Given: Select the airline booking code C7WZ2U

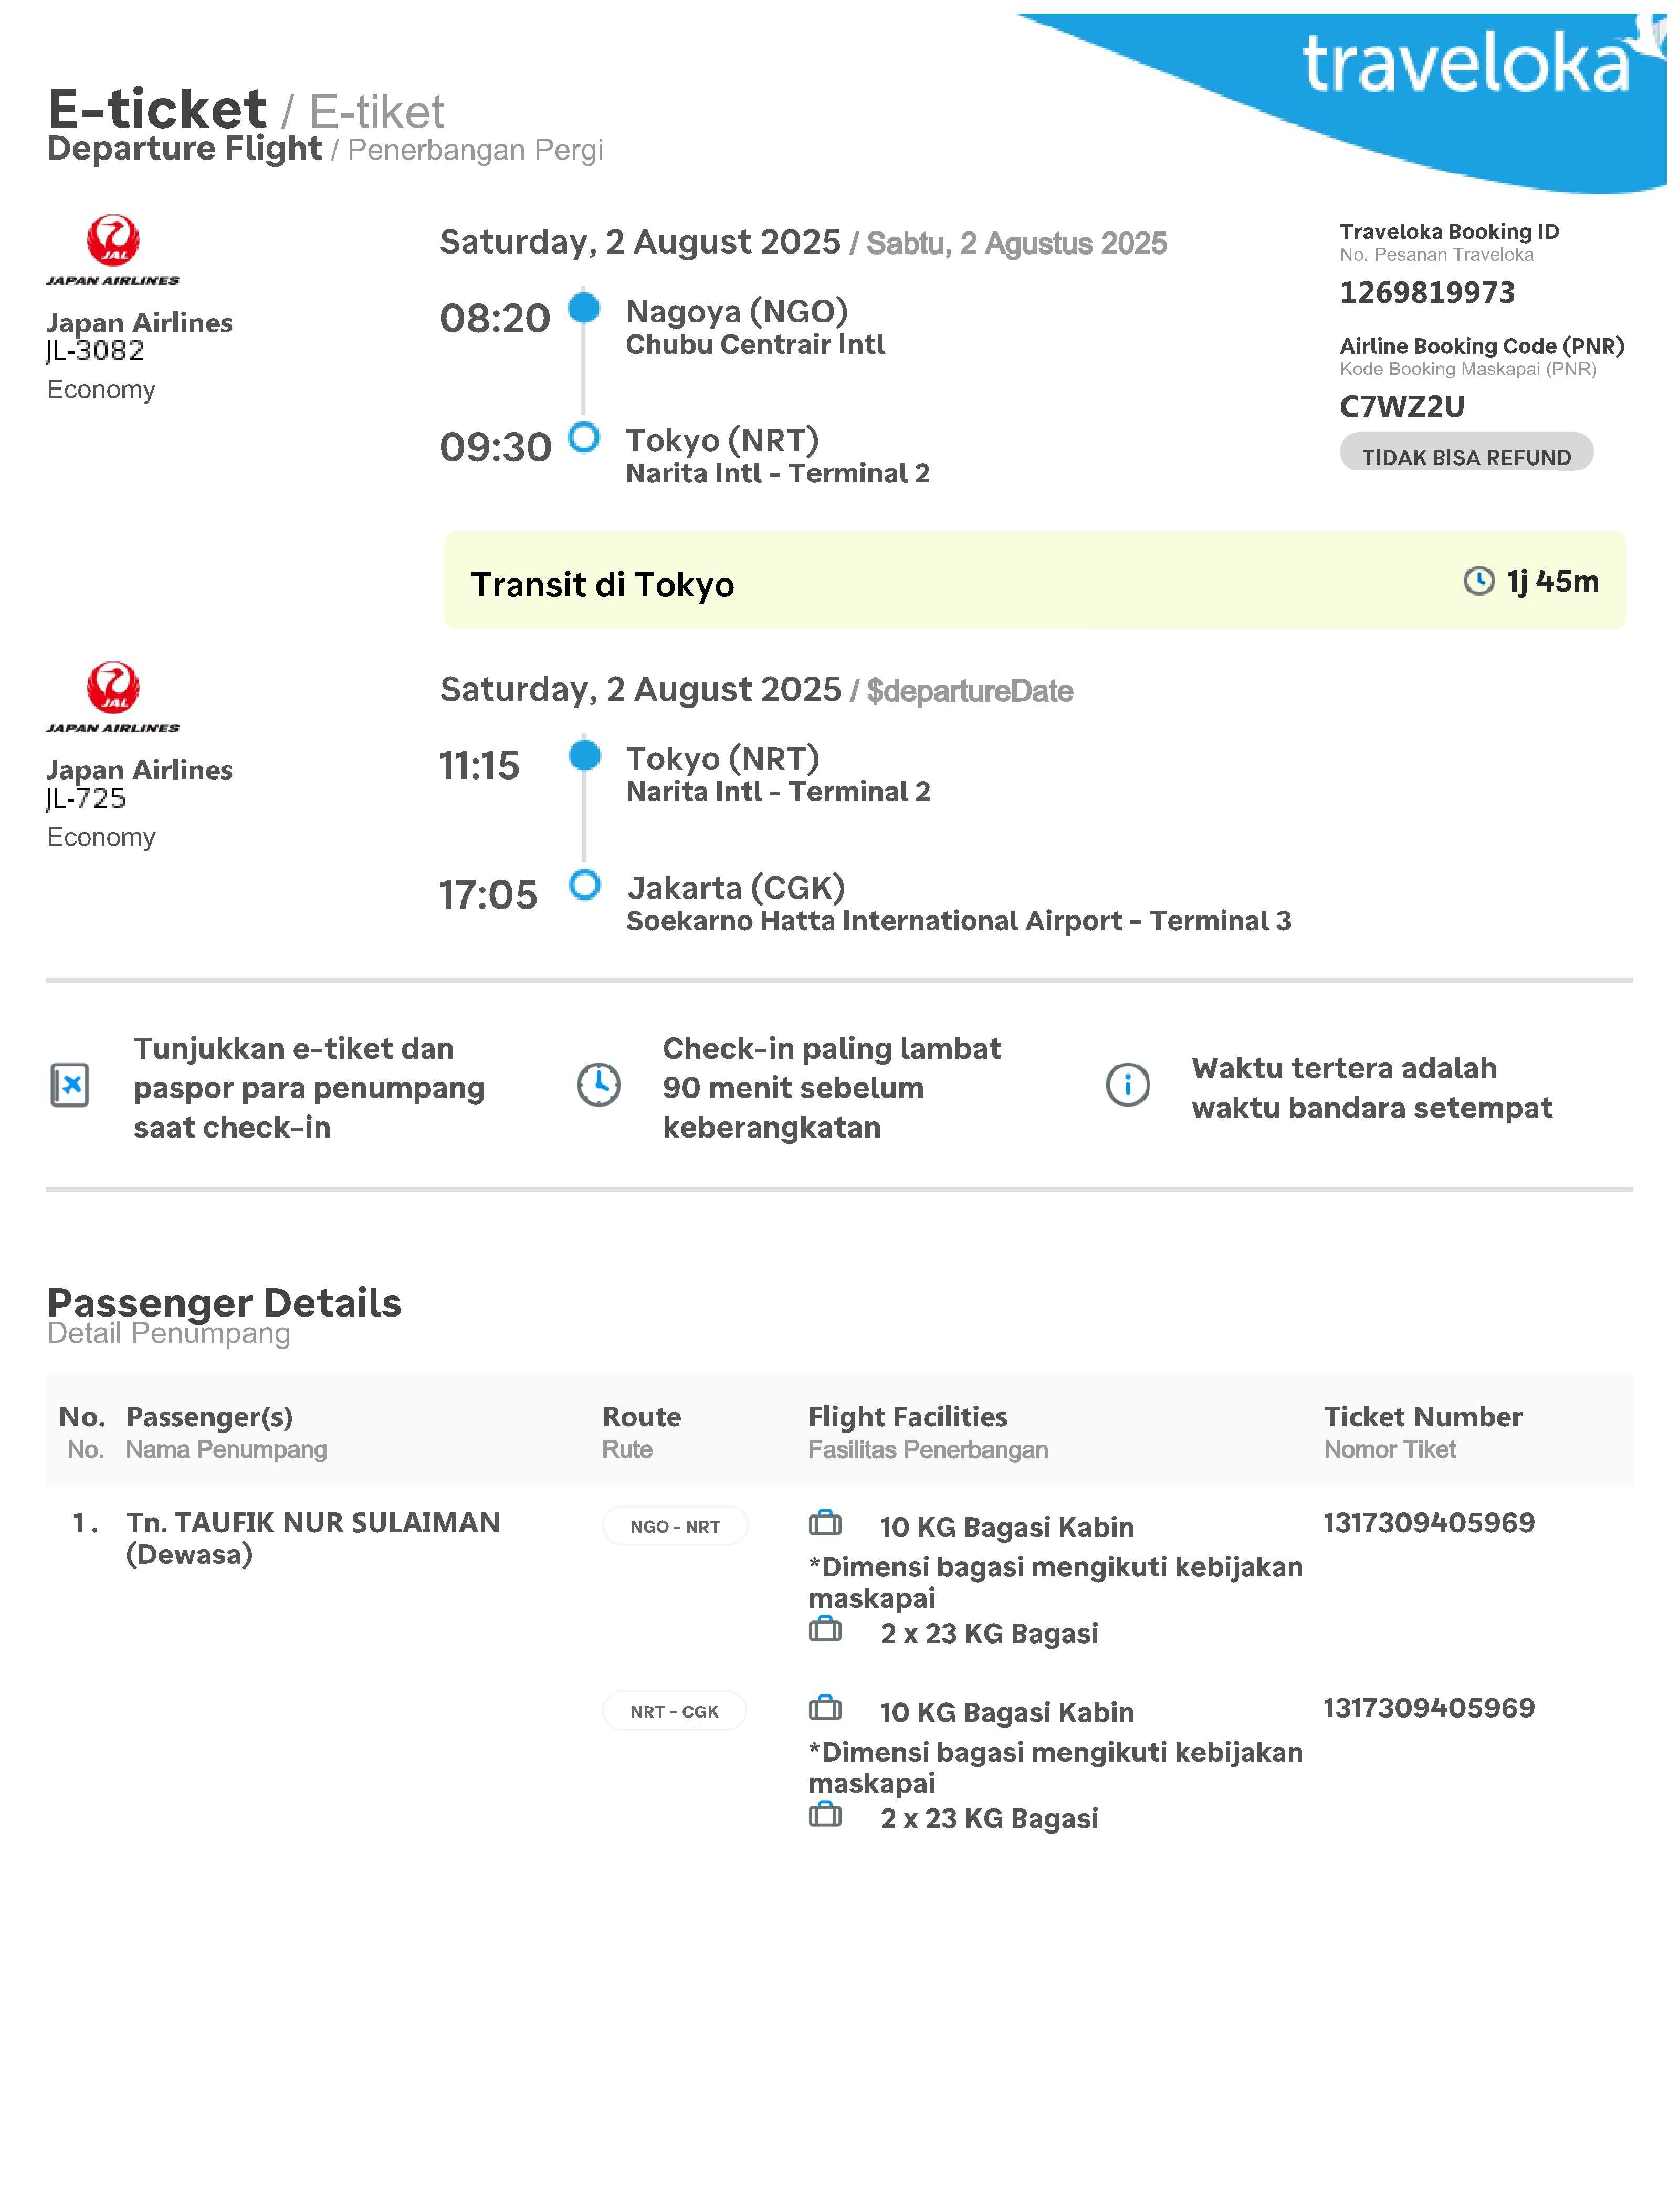Looking at the screenshot, I should click(x=1402, y=407).
